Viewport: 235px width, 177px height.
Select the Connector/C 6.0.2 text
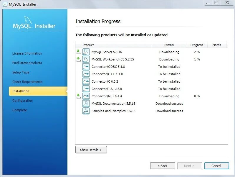pyautogui.click(x=105, y=81)
